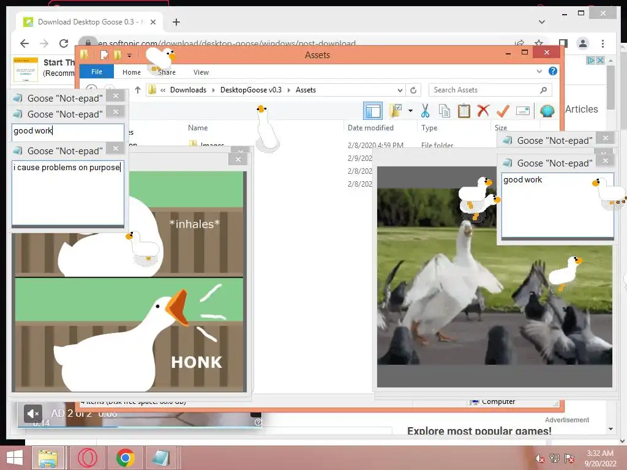Open Chrome tab search chevron
627x470 pixels.
(x=542, y=22)
